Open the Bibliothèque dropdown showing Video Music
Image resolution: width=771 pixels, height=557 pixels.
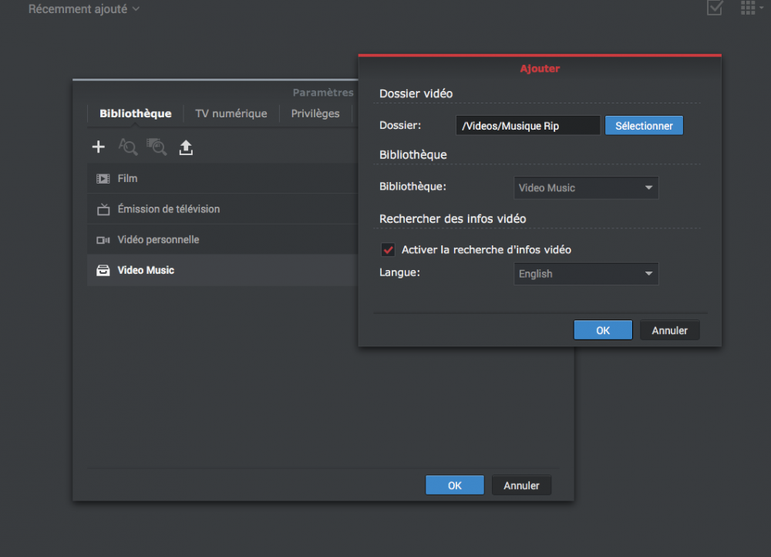[x=586, y=187]
